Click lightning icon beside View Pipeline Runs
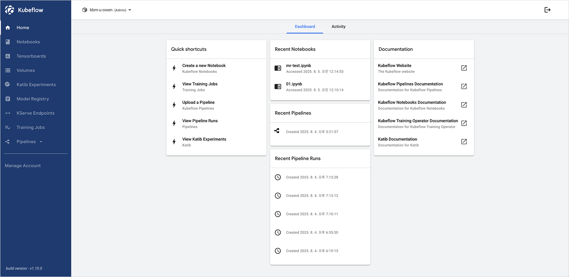 click(x=174, y=123)
